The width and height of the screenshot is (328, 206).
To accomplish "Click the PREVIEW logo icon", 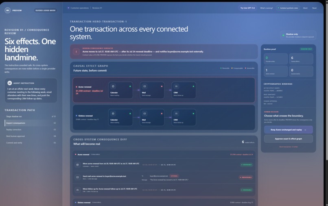I will (8, 10).
